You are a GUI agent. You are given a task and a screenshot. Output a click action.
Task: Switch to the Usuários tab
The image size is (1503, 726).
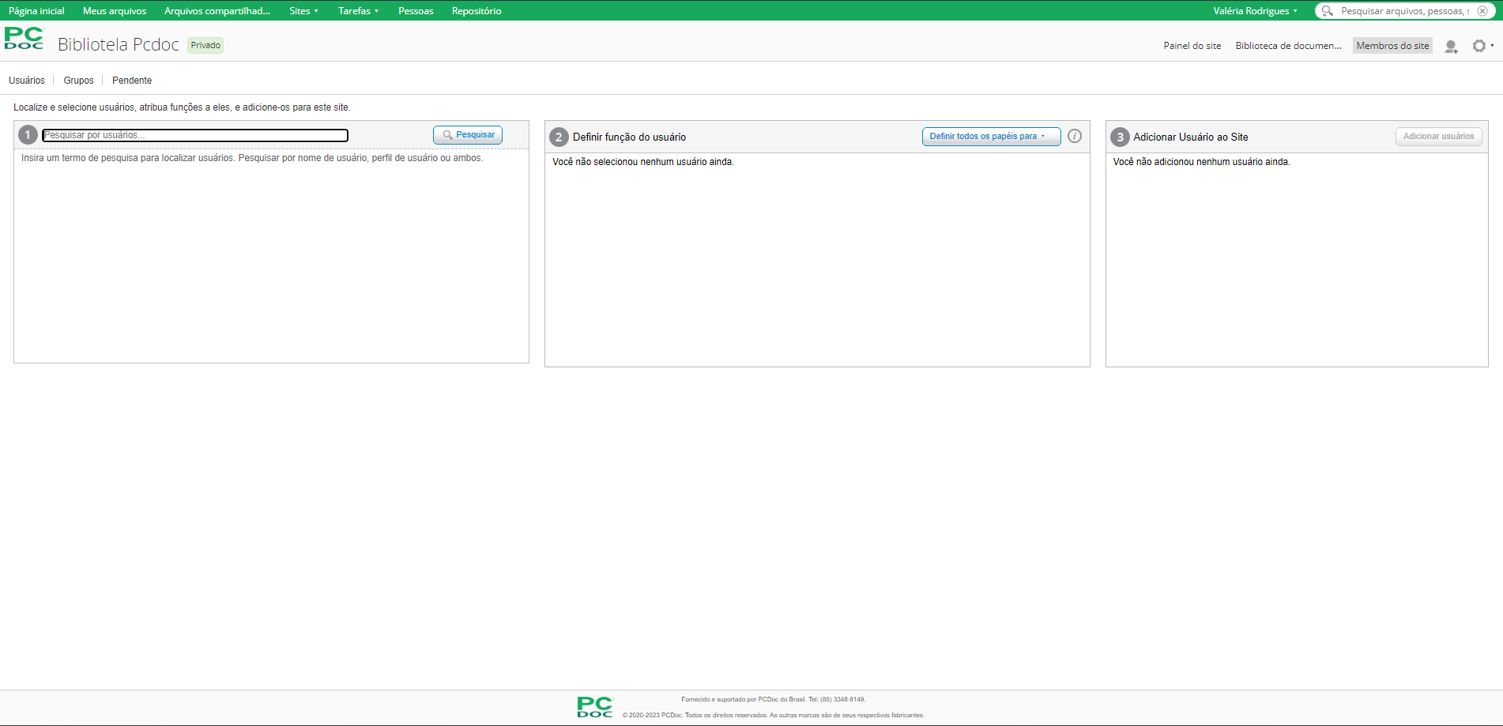click(x=27, y=81)
